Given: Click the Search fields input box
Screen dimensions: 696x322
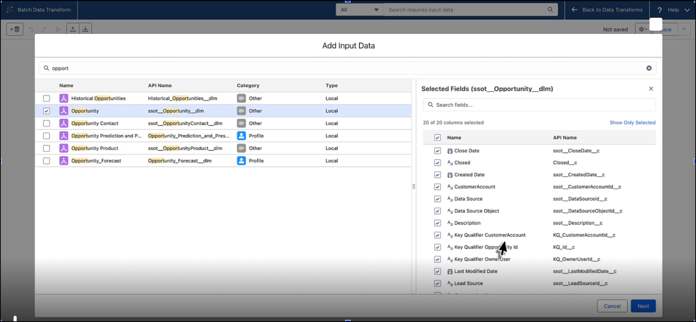Looking at the screenshot, I should [x=539, y=105].
